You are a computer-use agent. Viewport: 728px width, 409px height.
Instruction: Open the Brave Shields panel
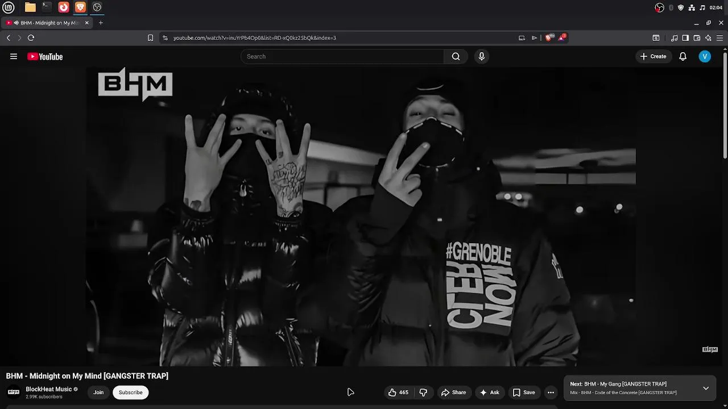(x=549, y=37)
